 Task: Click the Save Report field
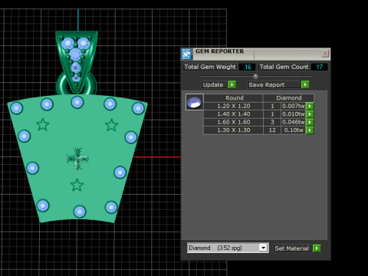(274, 85)
